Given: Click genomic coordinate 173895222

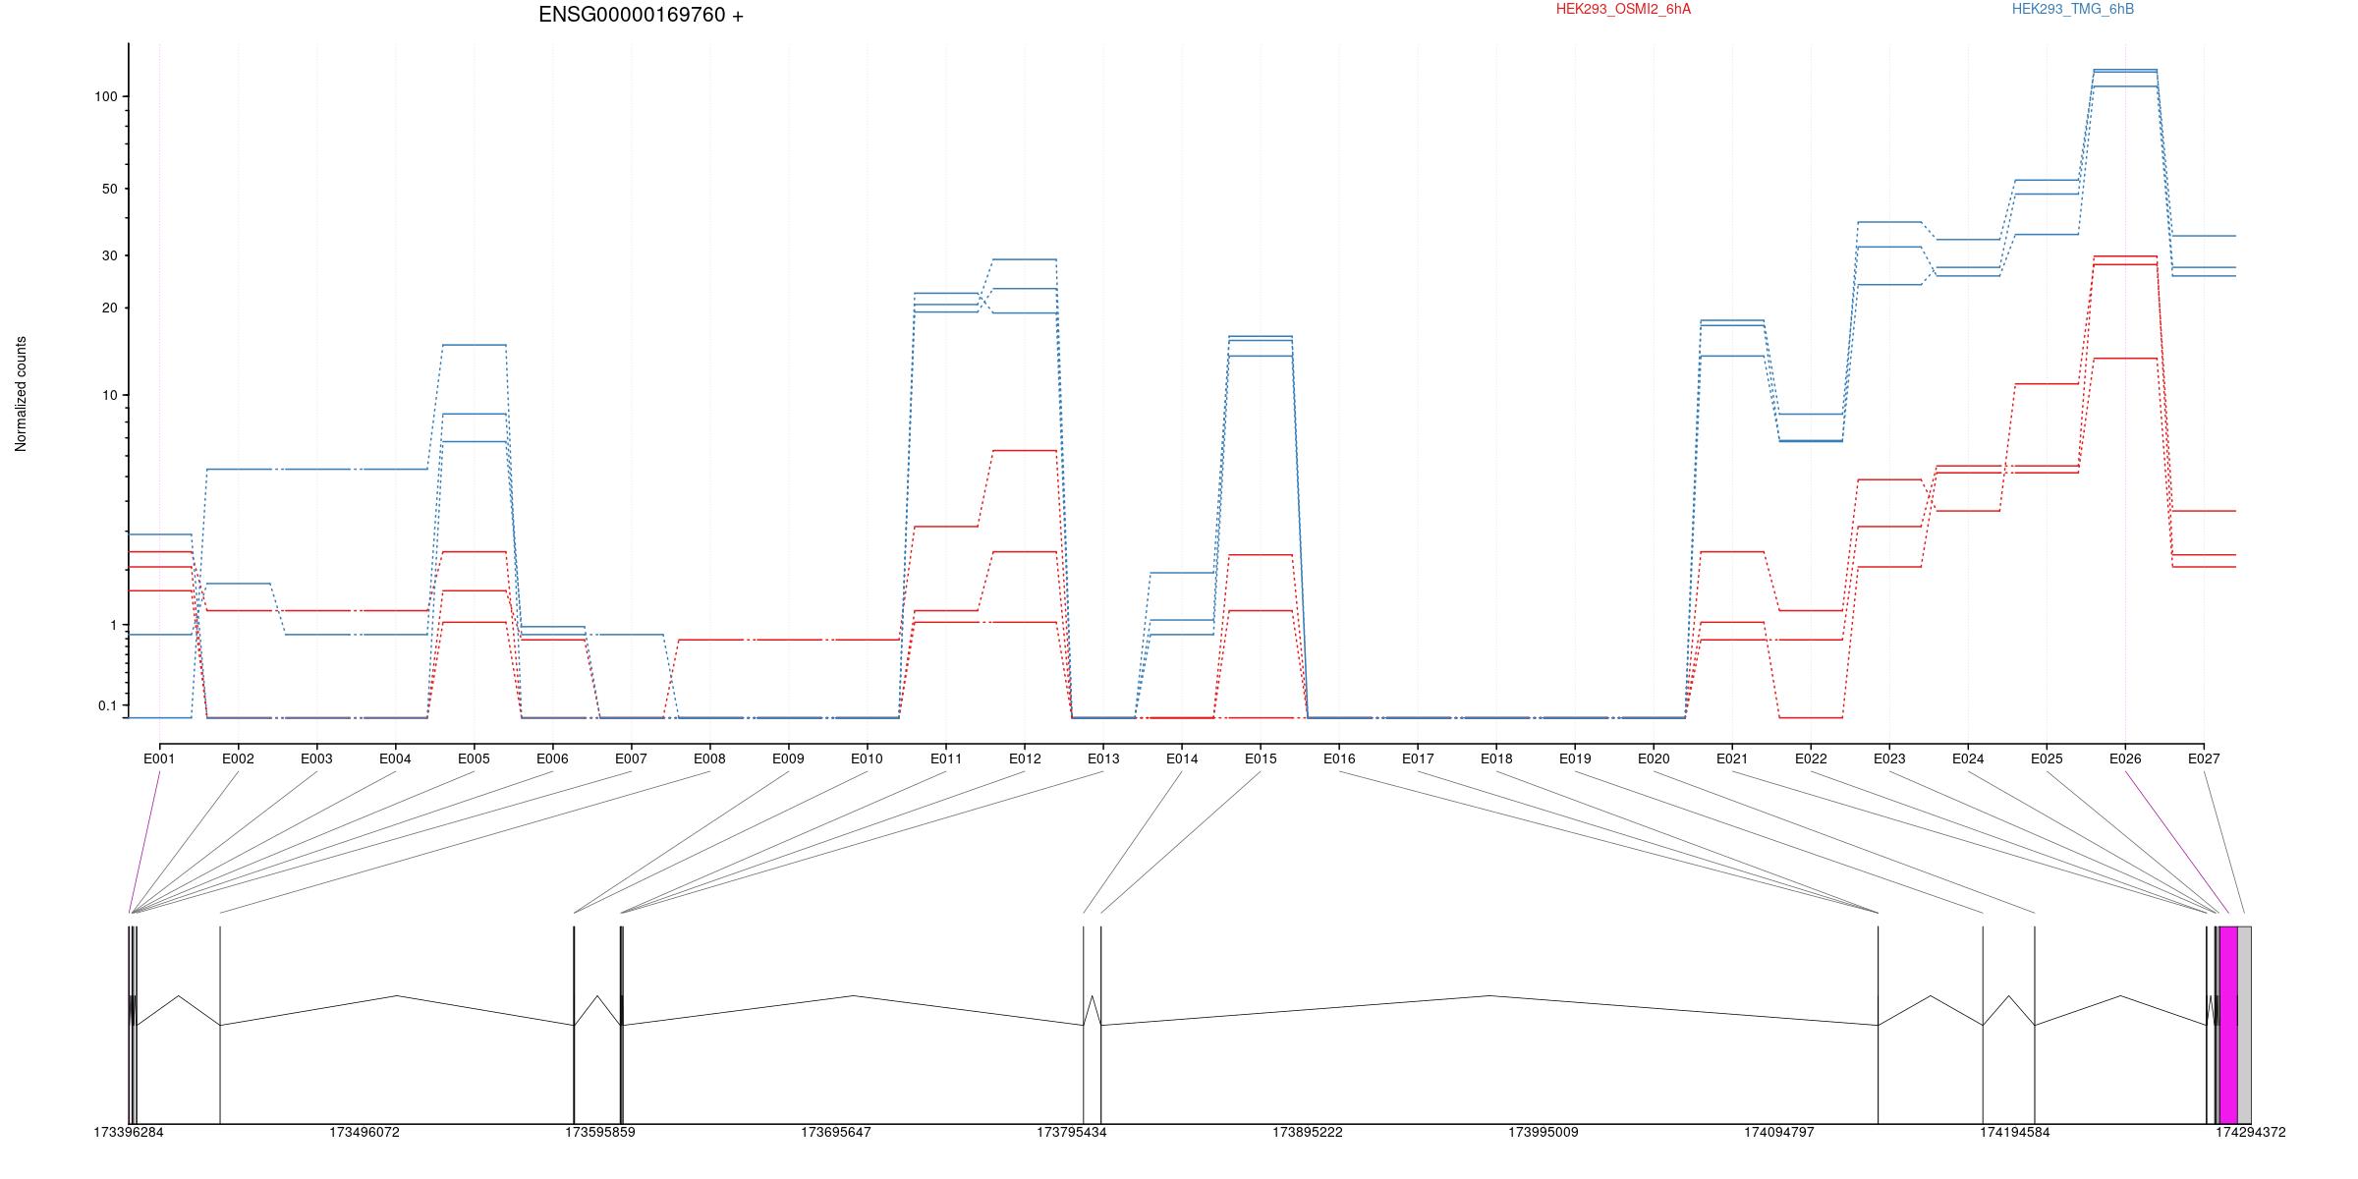Looking at the screenshot, I should click(1308, 1132).
